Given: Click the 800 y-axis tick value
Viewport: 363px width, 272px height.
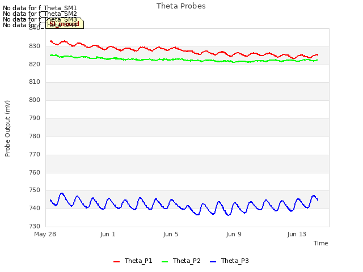Looking at the screenshot, I should coord(35,100).
